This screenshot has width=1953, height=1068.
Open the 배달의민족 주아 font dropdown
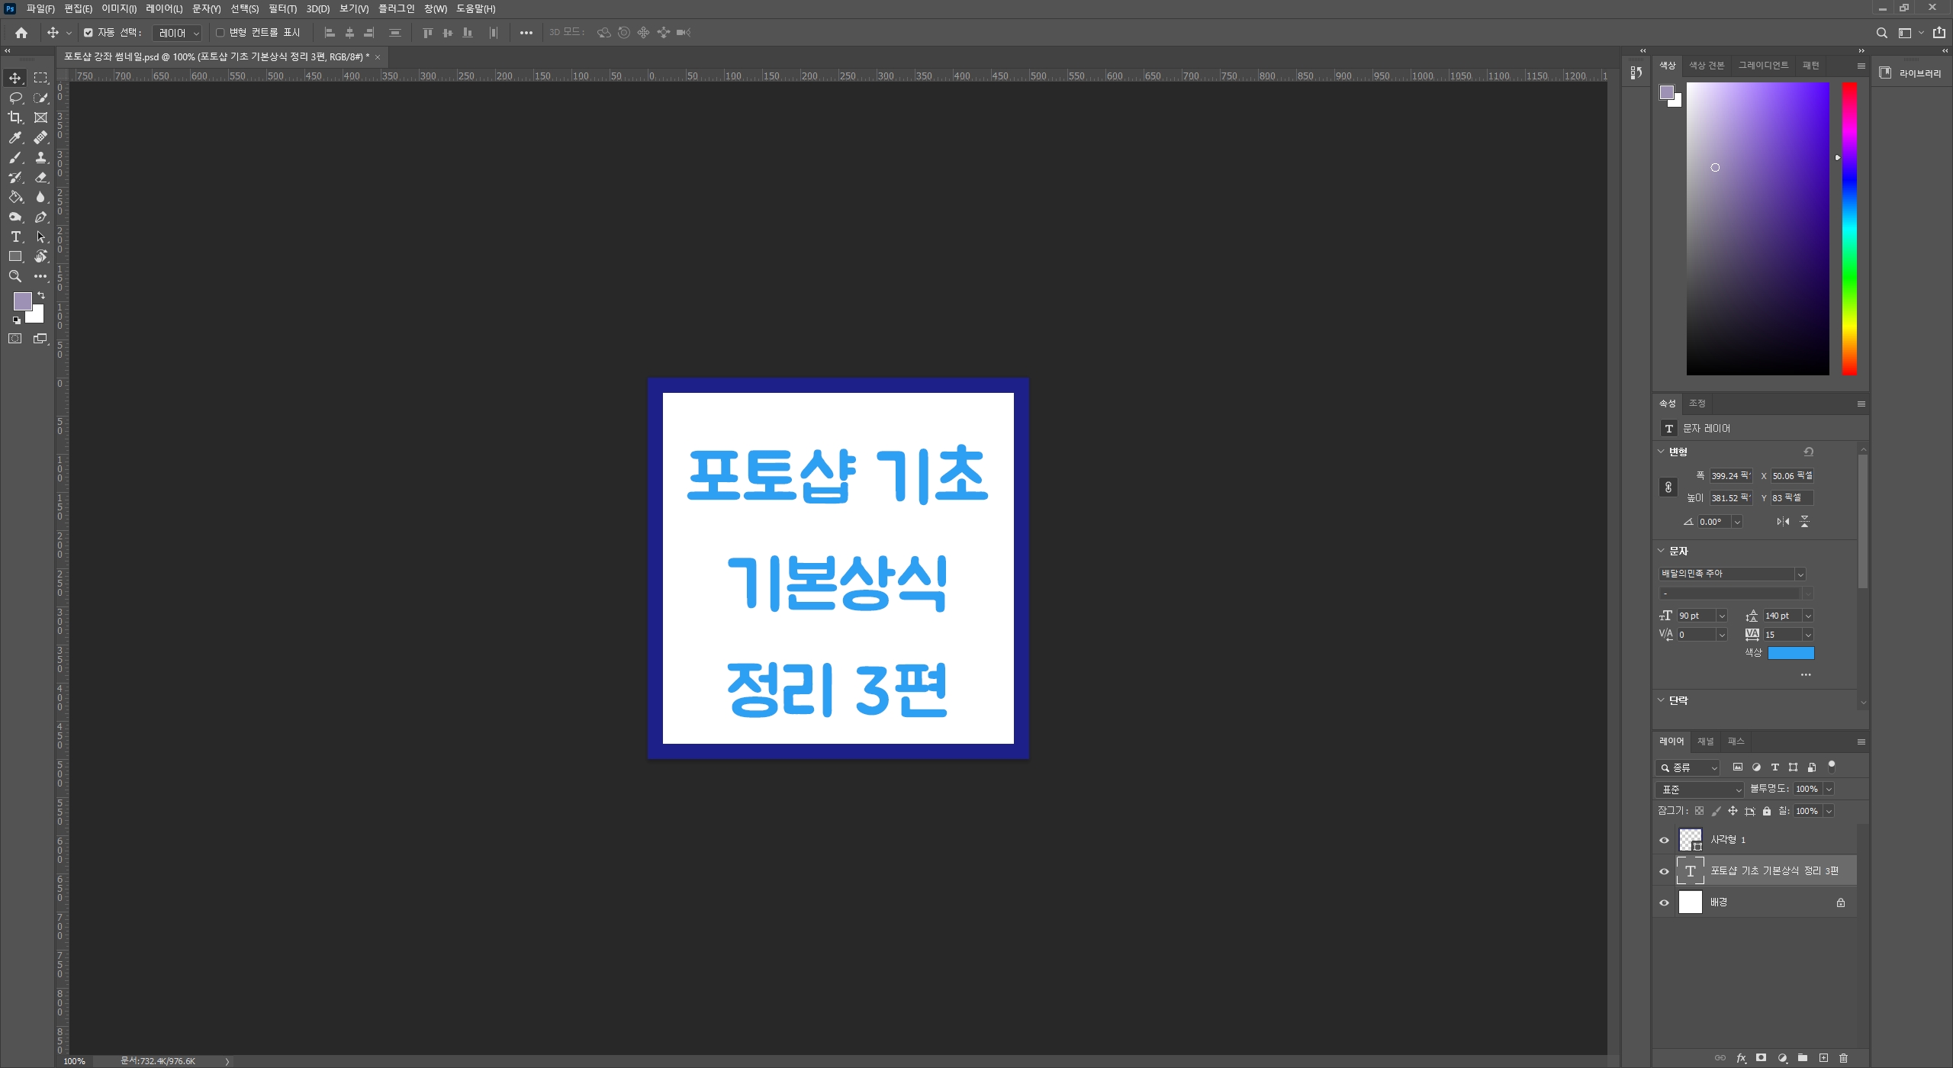[1800, 574]
